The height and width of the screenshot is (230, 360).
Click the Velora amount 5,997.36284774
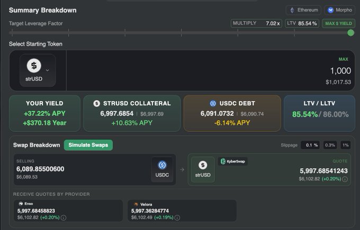coord(150,211)
